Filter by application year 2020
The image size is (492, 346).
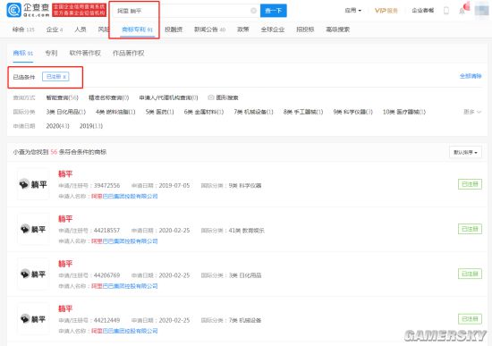point(58,126)
